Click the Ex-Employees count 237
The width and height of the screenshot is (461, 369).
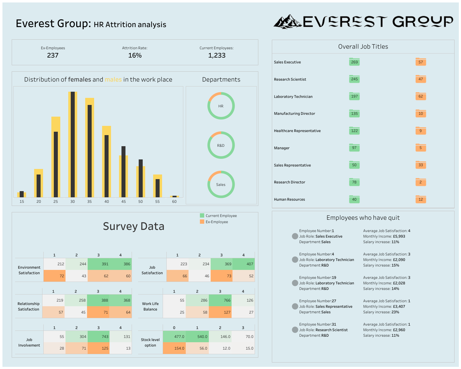coord(53,55)
